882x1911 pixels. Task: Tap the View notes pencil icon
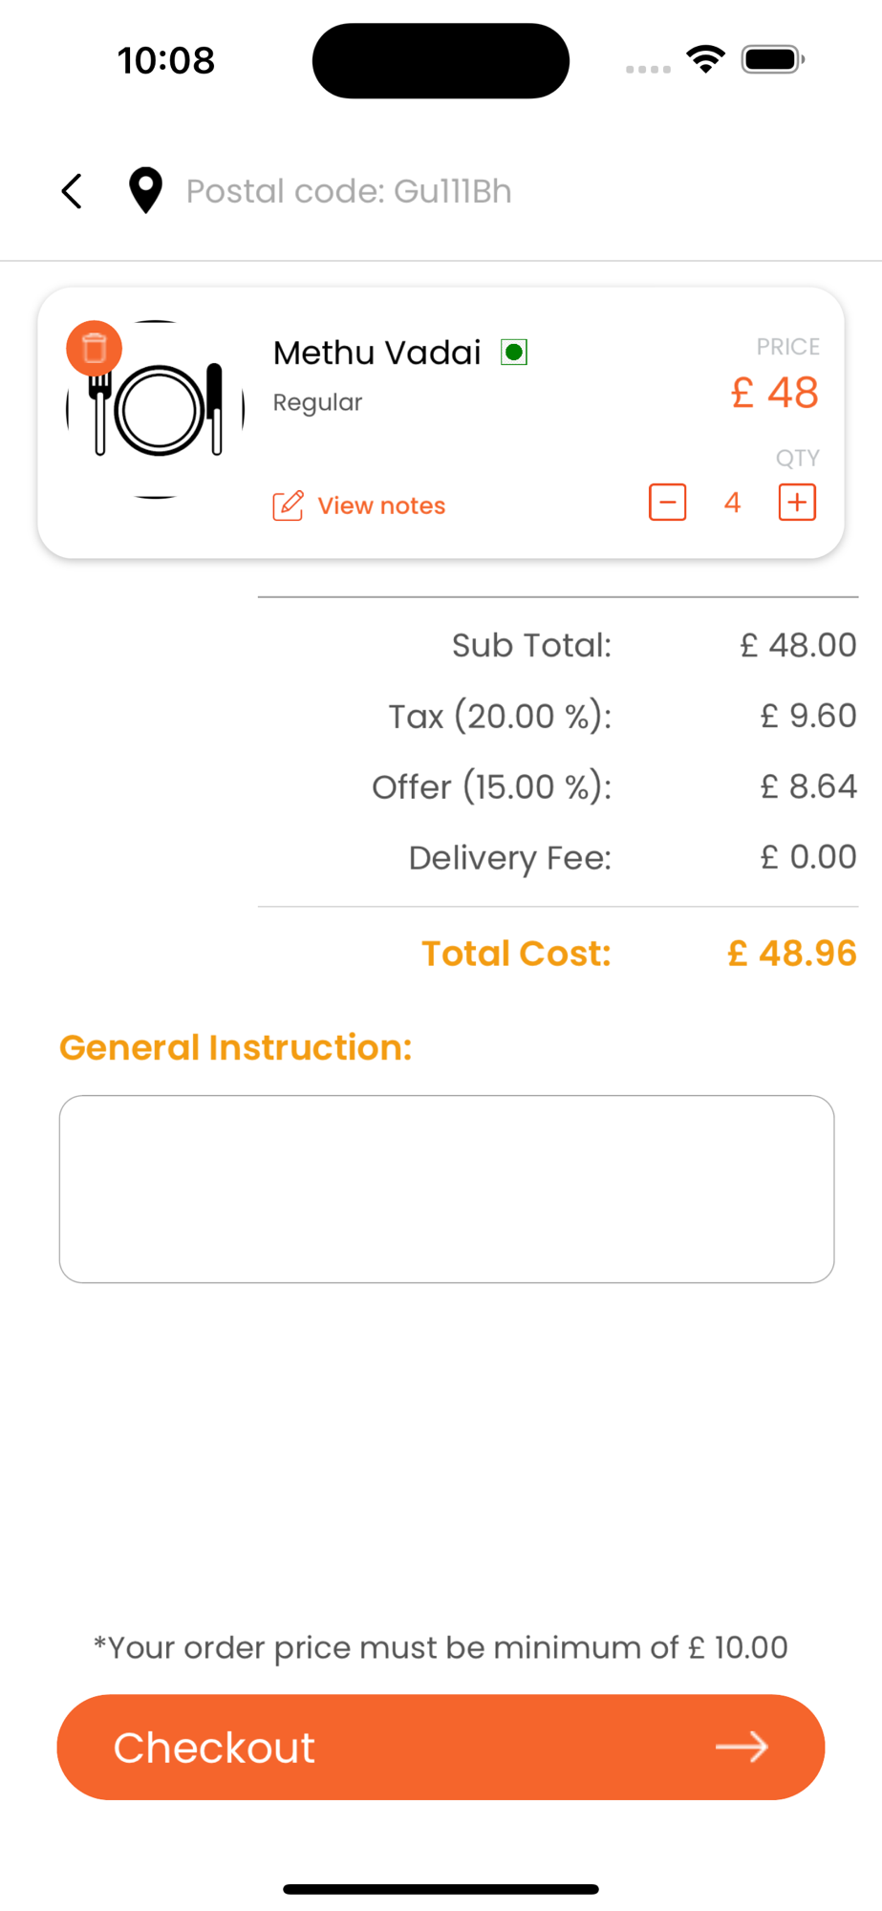(x=288, y=505)
